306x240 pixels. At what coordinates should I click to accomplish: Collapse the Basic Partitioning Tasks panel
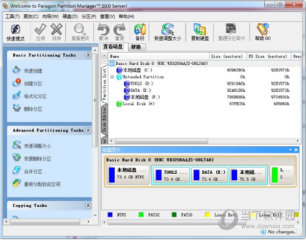[88, 55]
